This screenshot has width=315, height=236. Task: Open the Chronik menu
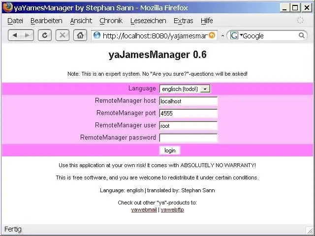pyautogui.click(x=111, y=21)
